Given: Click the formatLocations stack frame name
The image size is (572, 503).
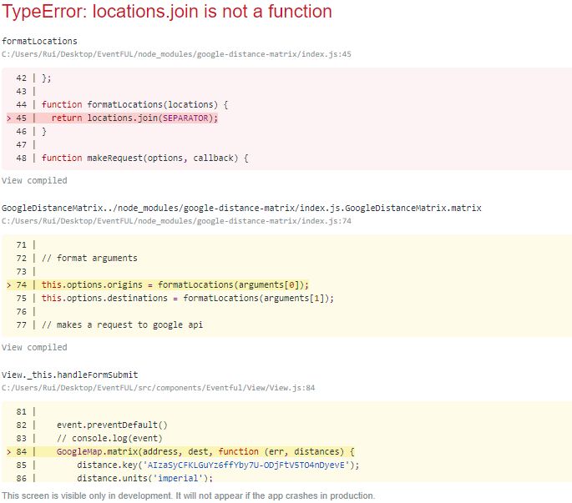Looking at the screenshot, I should 39,41.
